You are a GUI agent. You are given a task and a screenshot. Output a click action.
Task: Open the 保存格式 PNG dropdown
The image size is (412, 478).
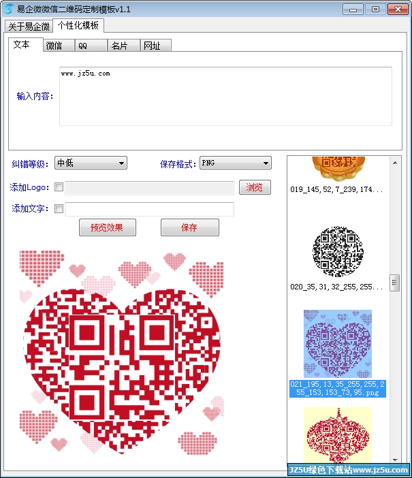pyautogui.click(x=236, y=163)
